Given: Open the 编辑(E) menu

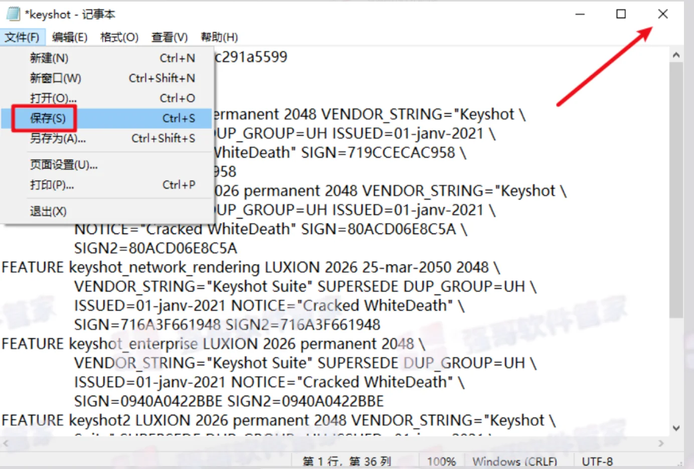Looking at the screenshot, I should (70, 37).
